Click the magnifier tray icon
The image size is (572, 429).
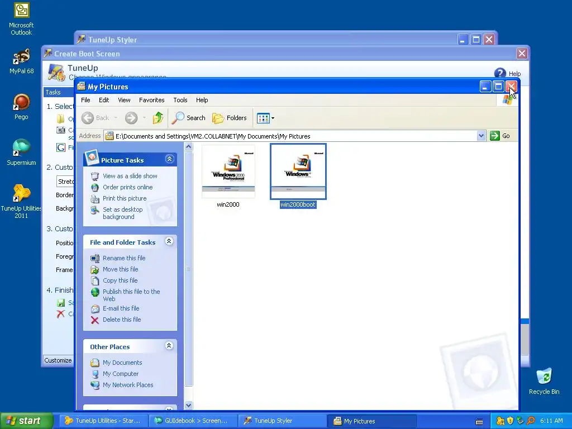click(x=531, y=421)
